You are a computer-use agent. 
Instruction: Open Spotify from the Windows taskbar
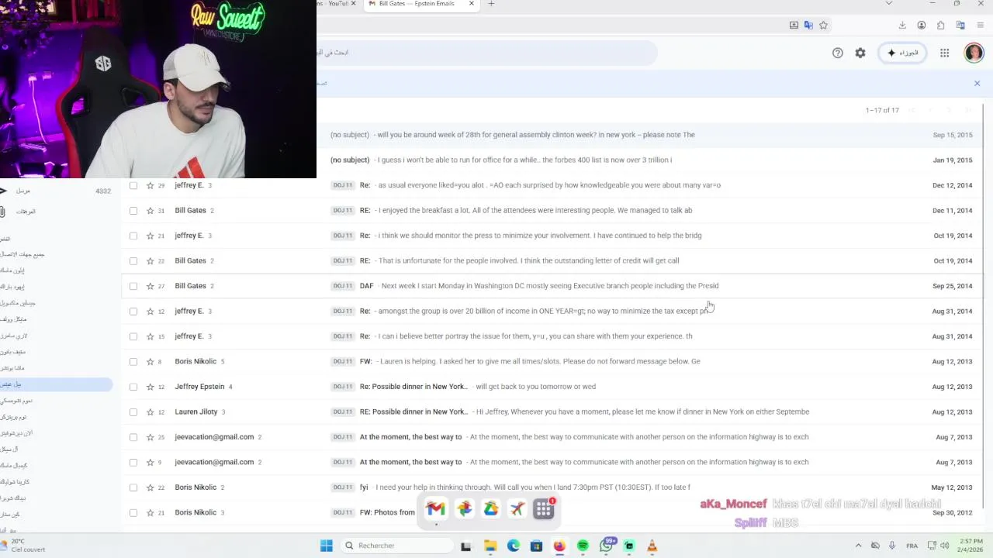click(x=583, y=546)
